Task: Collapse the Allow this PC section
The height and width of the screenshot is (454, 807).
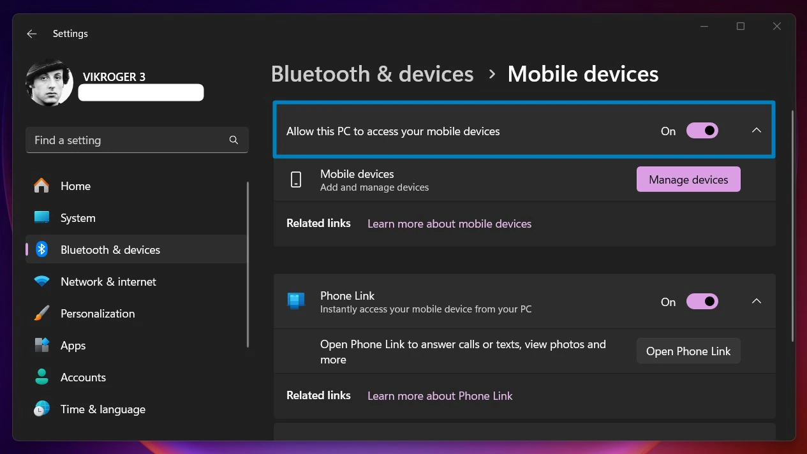Action: 757,131
